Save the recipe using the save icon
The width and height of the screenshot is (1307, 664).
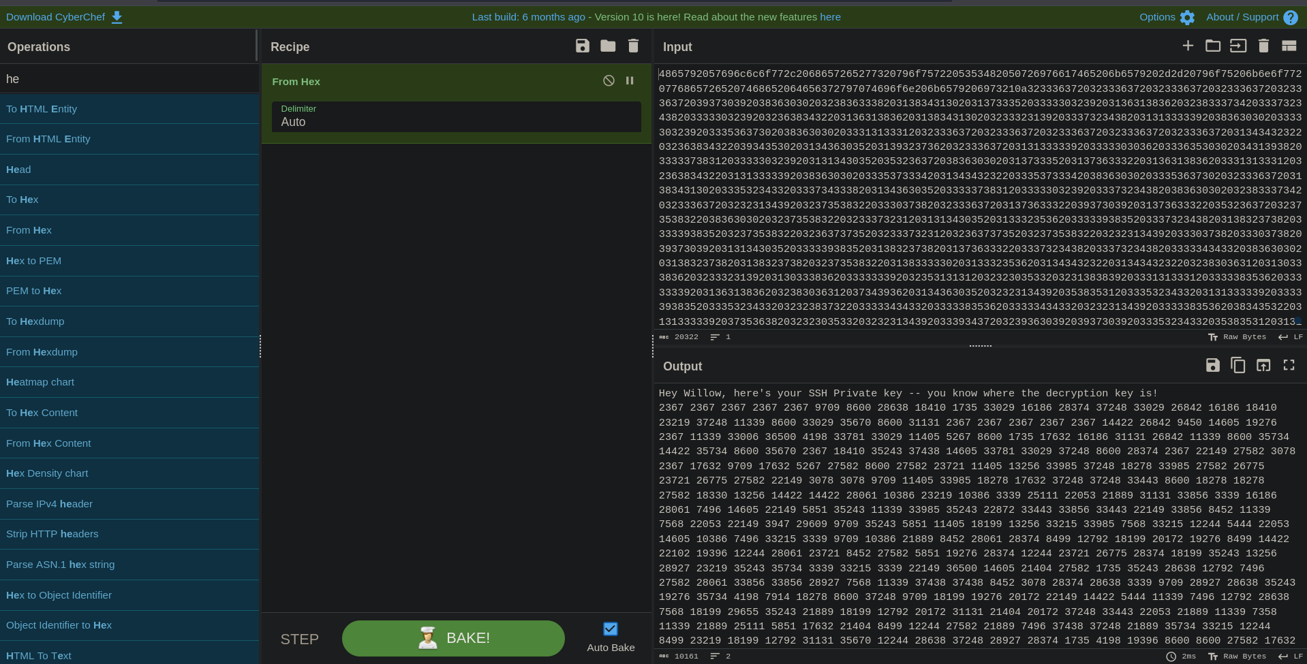tap(582, 46)
